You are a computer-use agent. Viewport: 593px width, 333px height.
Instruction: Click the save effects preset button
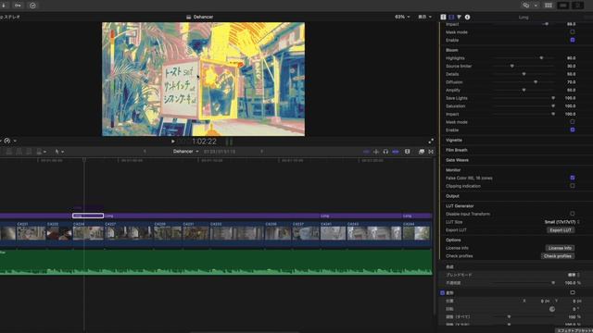tap(574, 330)
